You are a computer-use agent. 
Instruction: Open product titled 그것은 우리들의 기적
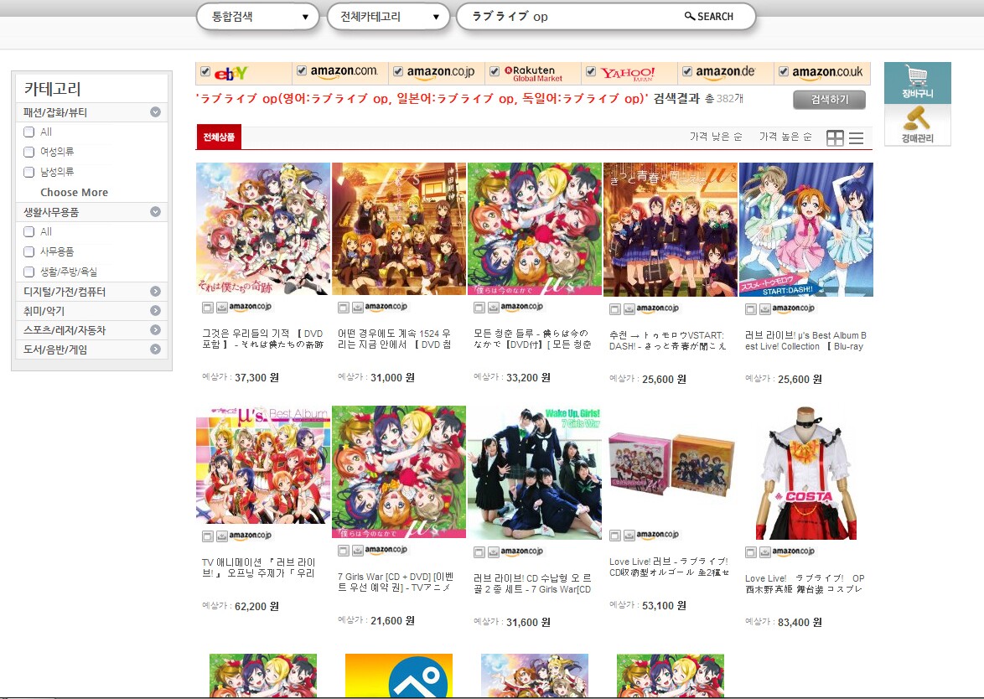[262, 339]
